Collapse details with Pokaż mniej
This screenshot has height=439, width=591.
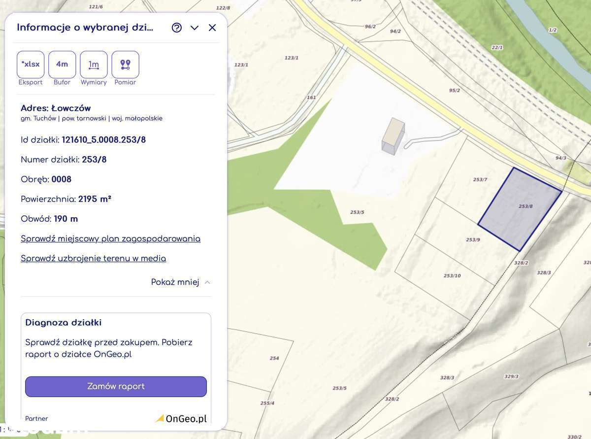point(181,282)
